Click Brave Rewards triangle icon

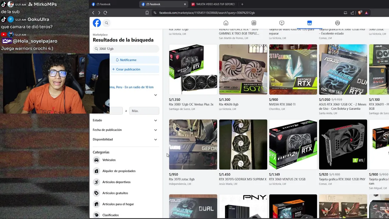(366, 13)
